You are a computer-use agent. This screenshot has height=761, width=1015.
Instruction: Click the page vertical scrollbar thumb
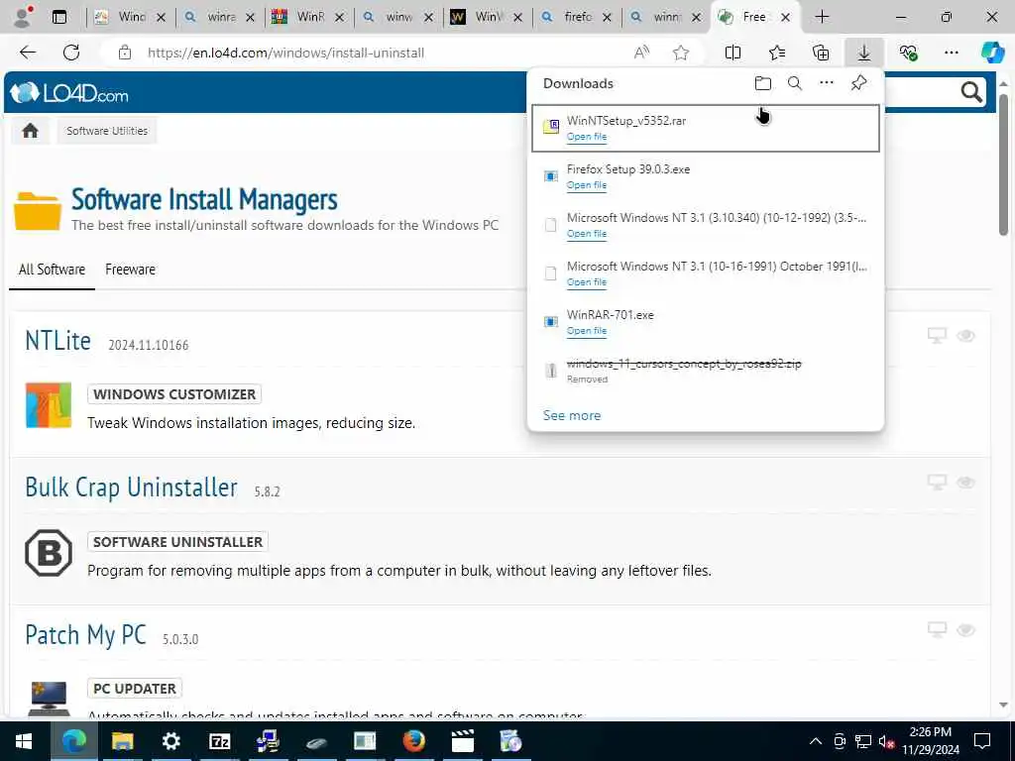click(x=1003, y=165)
